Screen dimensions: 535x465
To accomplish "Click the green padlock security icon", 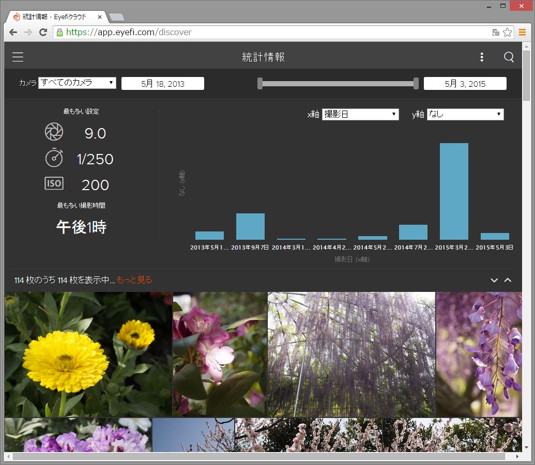I will tap(60, 33).
